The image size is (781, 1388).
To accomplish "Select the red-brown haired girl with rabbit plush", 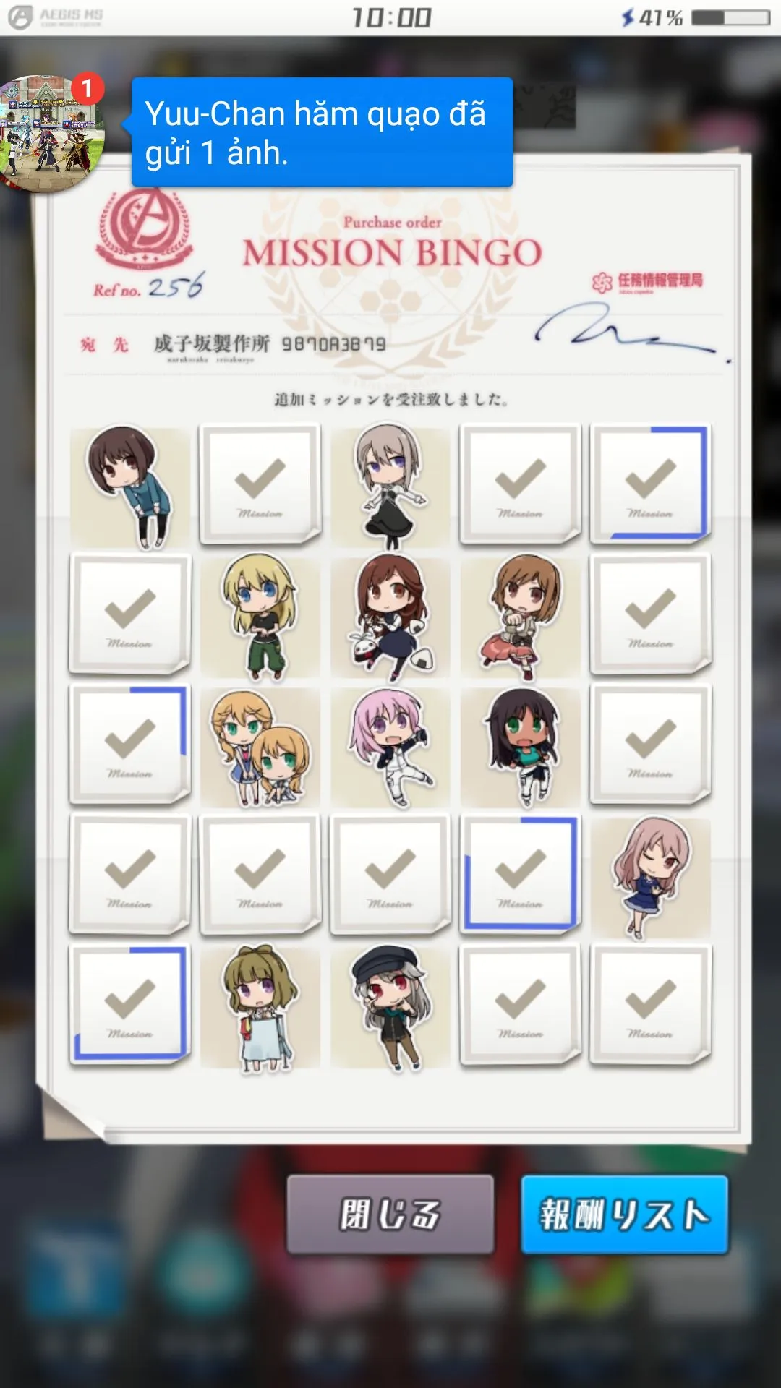I will pyautogui.click(x=390, y=616).
